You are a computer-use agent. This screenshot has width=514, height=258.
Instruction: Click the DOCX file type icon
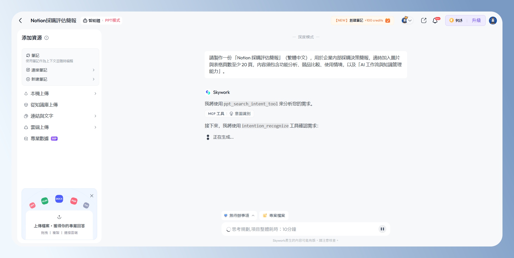point(59,199)
